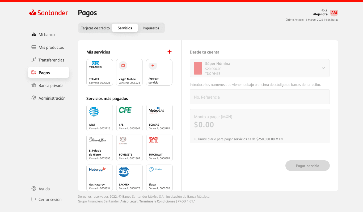Click the Cerrar sesión exit icon

click(34, 199)
